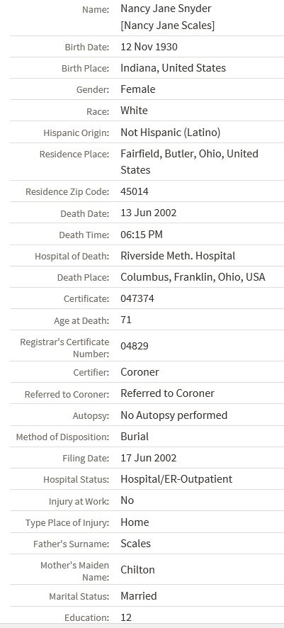The image size is (284, 628).
Task: Click hospital status Hospital/ER-Outpatient
Action: tap(176, 479)
